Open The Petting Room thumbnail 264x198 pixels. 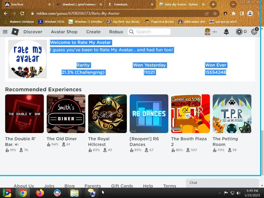232,114
